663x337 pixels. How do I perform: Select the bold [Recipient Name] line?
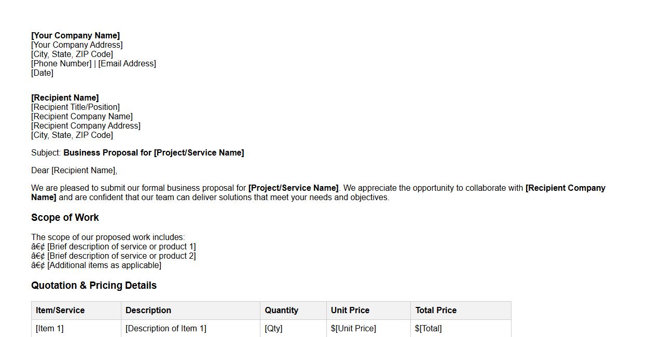pos(65,98)
